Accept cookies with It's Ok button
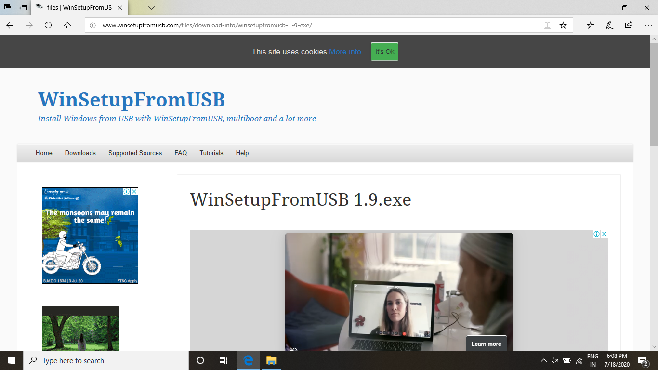 point(384,52)
